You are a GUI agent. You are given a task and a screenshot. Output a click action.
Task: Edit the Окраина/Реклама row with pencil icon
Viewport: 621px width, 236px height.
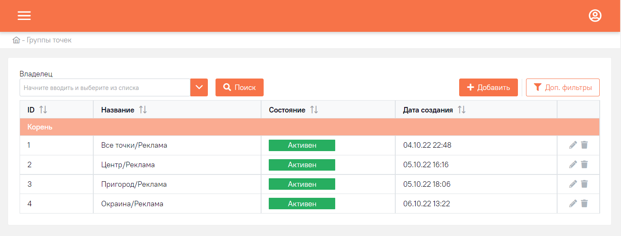[x=573, y=204]
